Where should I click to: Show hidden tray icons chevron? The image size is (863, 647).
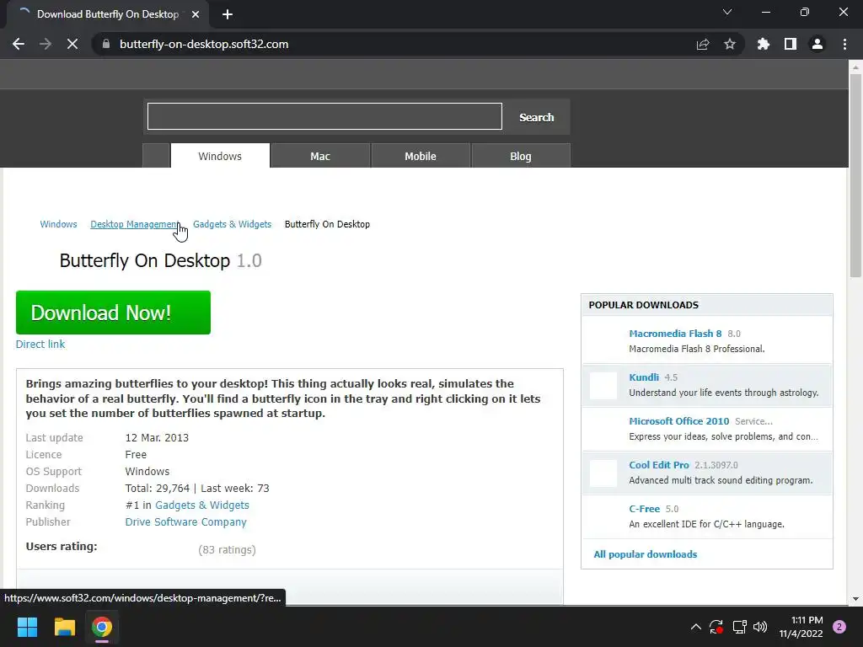pos(695,627)
